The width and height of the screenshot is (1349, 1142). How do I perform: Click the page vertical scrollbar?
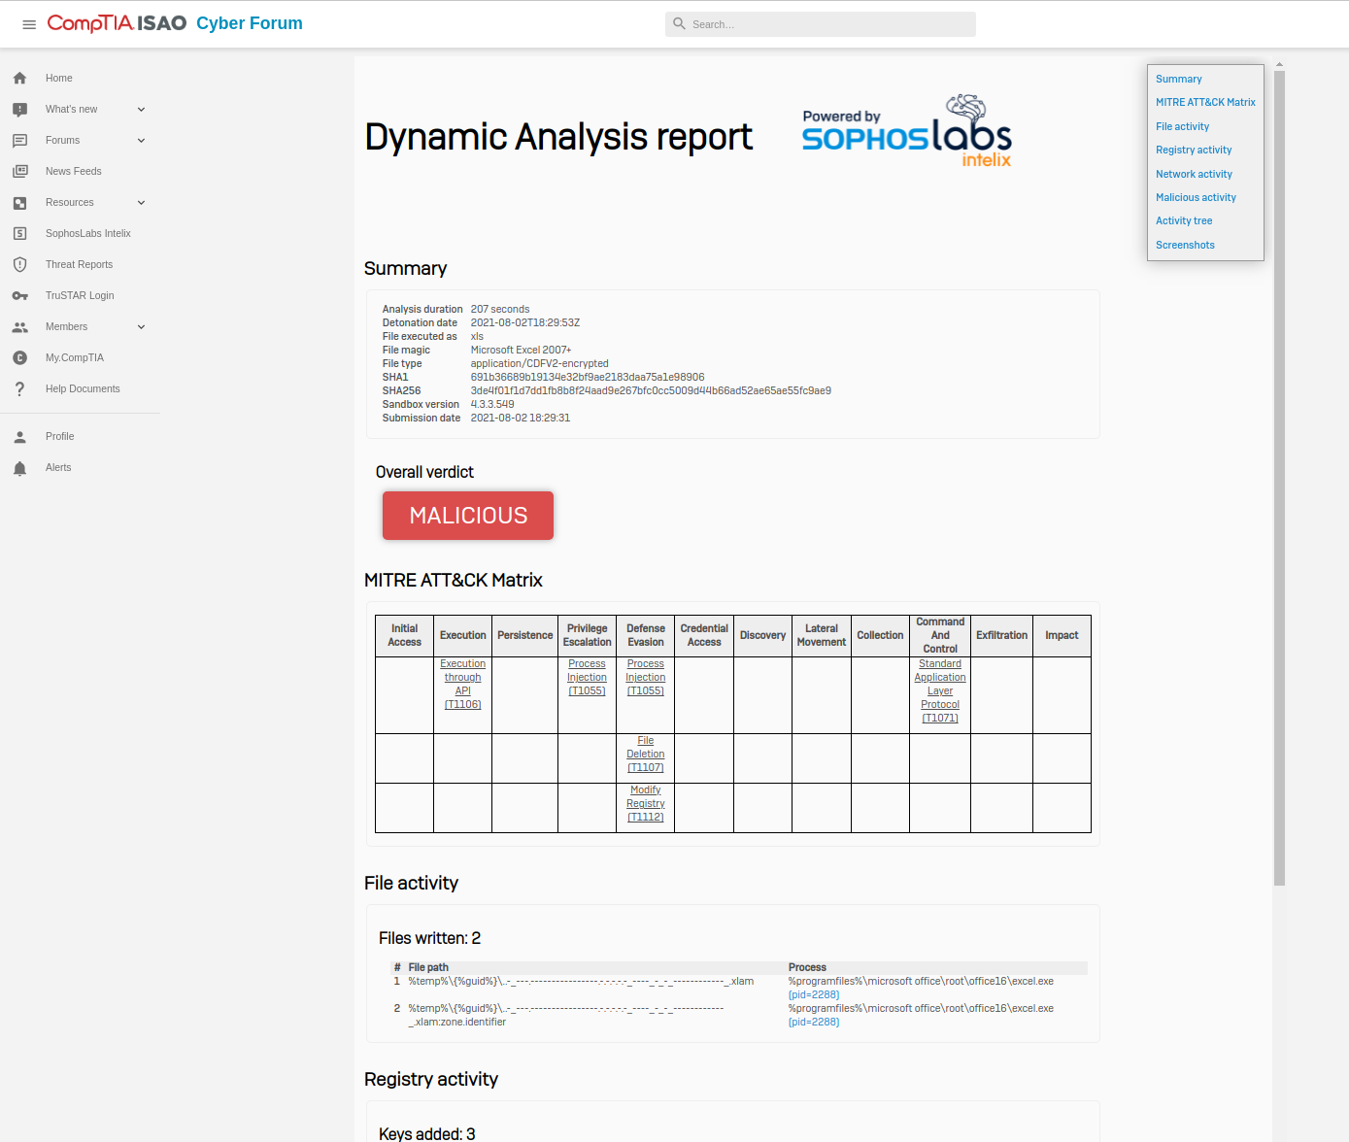(x=1279, y=476)
